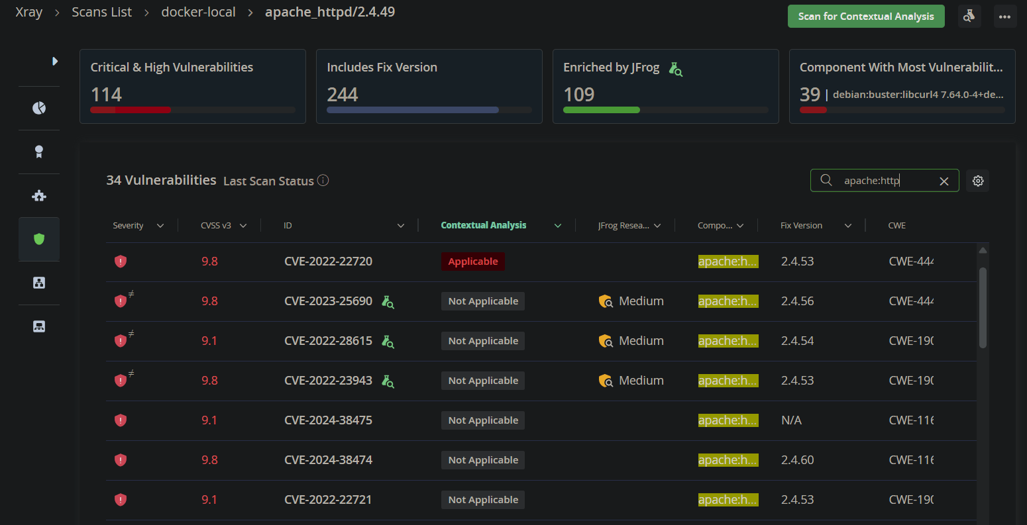Open Component With Most Vulnerabilities card
The image size is (1027, 525).
tap(902, 86)
